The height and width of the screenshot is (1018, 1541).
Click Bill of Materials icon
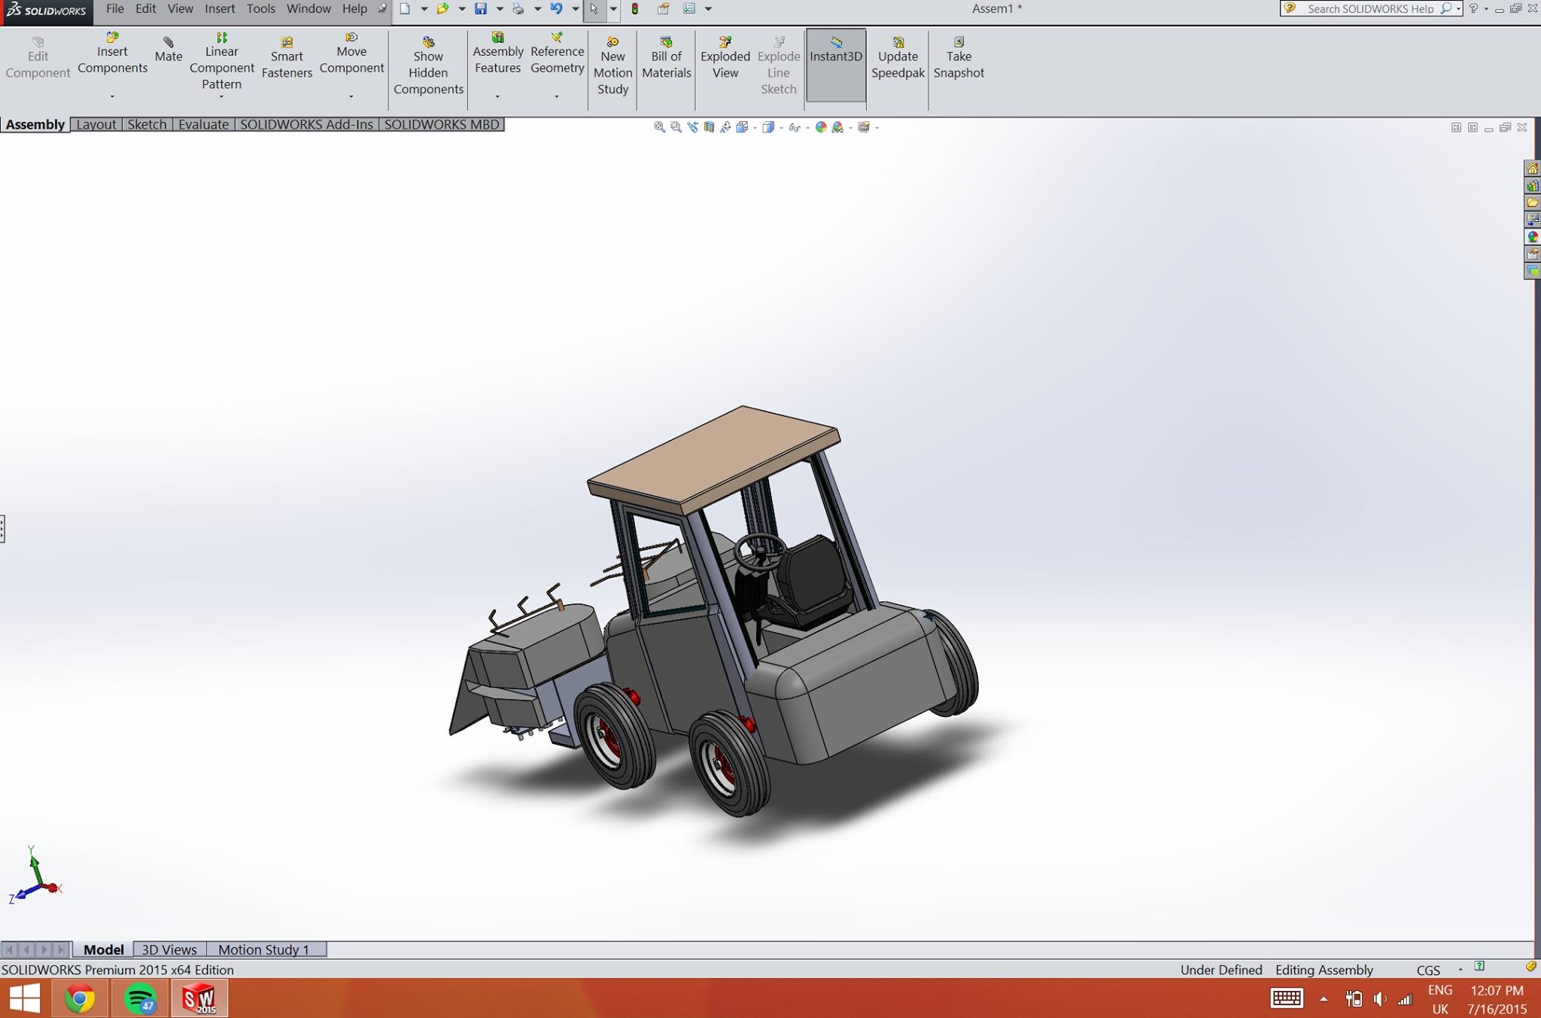click(666, 43)
